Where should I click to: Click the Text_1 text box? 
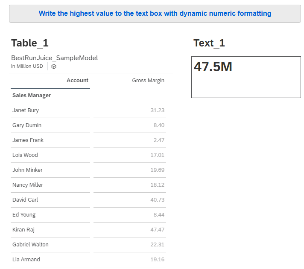tap(246, 77)
